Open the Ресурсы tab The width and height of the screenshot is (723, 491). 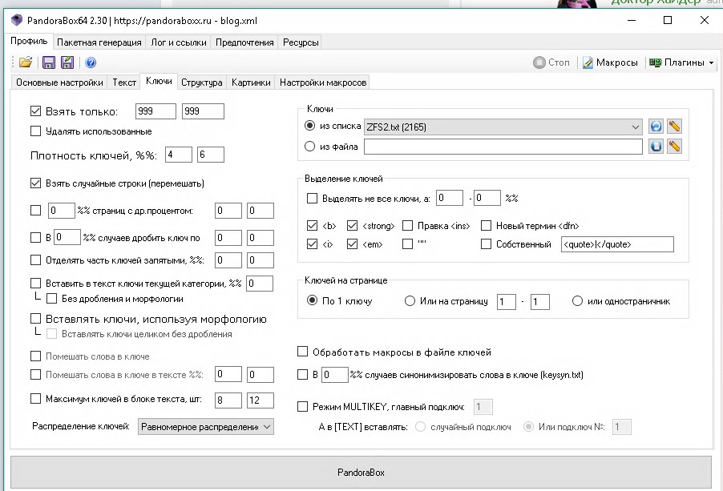[x=301, y=42]
